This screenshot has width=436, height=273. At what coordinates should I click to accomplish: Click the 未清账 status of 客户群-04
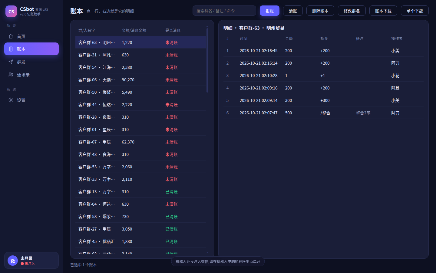click(171, 204)
